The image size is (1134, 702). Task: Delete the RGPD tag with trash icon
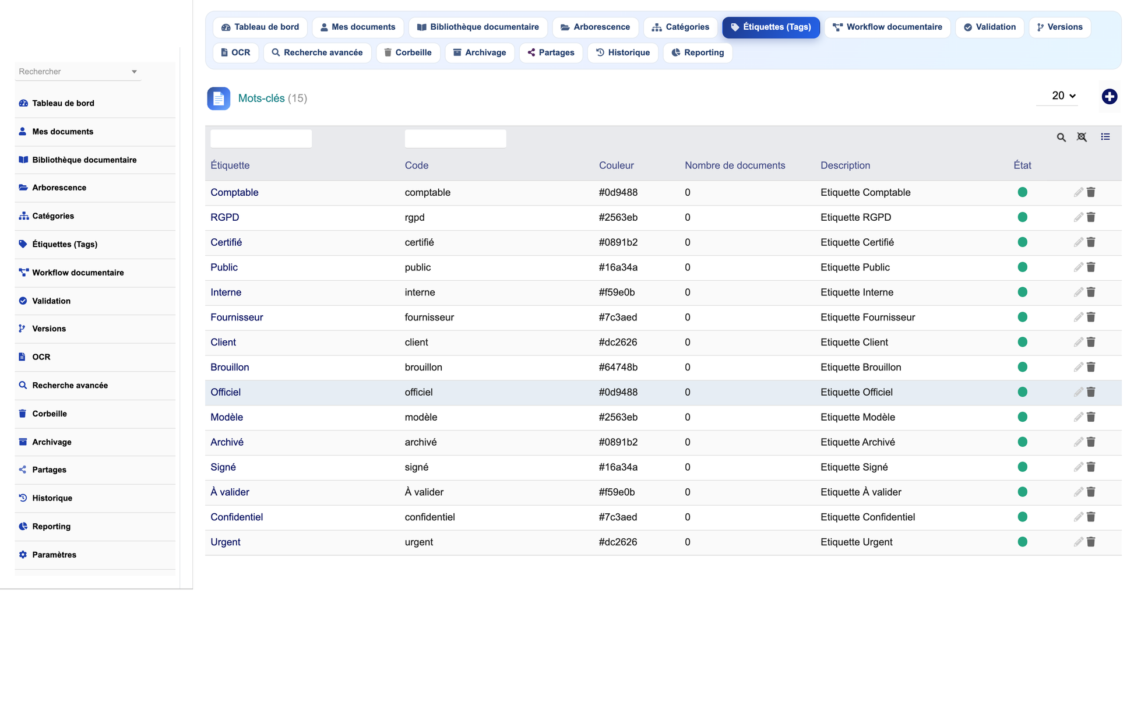(x=1091, y=217)
